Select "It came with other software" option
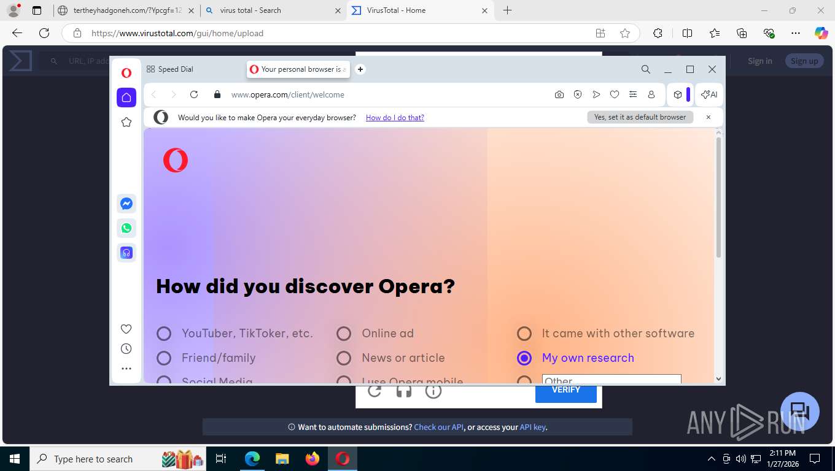 [x=524, y=334]
